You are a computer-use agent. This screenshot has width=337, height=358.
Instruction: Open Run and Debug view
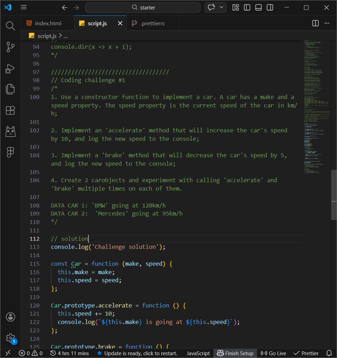point(11,68)
